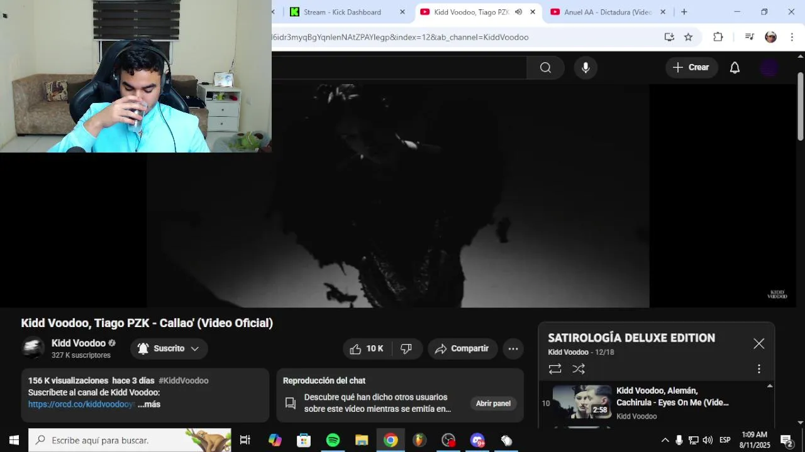This screenshot has width=805, height=452.
Task: Expand description with ...más
Action: click(x=149, y=404)
